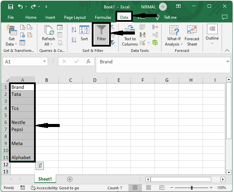The width and height of the screenshot is (234, 192).
Task: Customize Quick Access Toolbar dropdown
Action: [46, 7]
